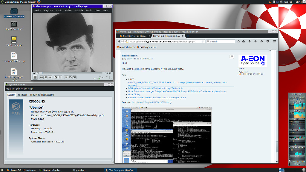306x172 pixels.
Task: Close the Kernel 5.6 Hyperion tab
Action: 183,36
